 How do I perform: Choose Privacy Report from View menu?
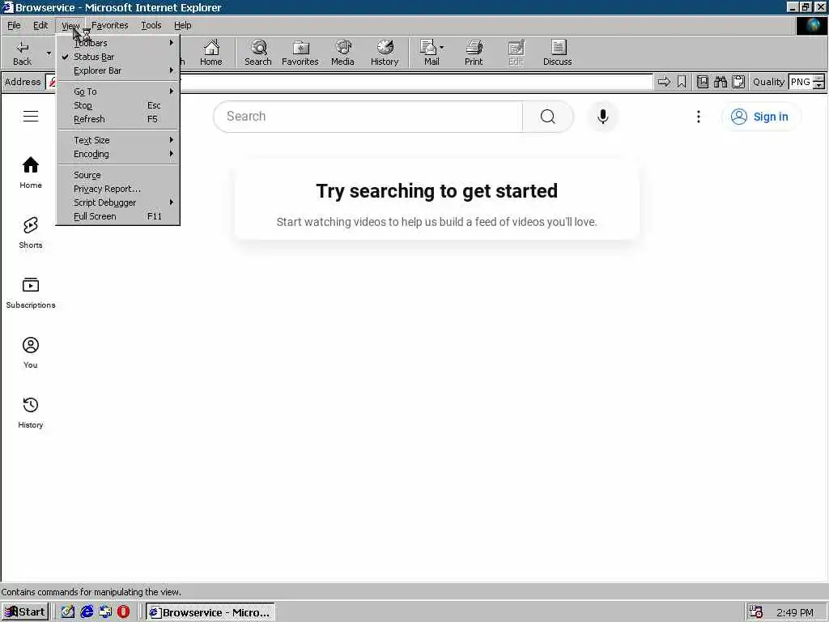coord(118,189)
